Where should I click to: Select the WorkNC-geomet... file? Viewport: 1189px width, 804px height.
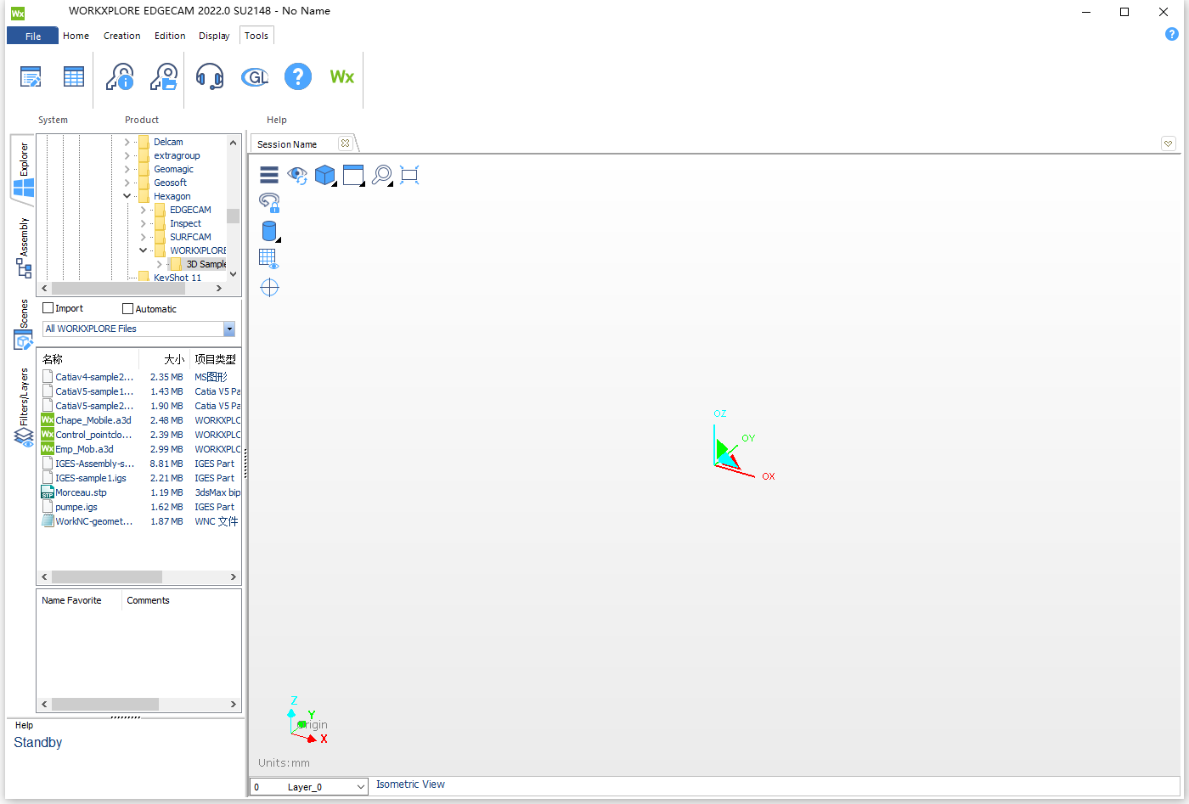point(94,521)
